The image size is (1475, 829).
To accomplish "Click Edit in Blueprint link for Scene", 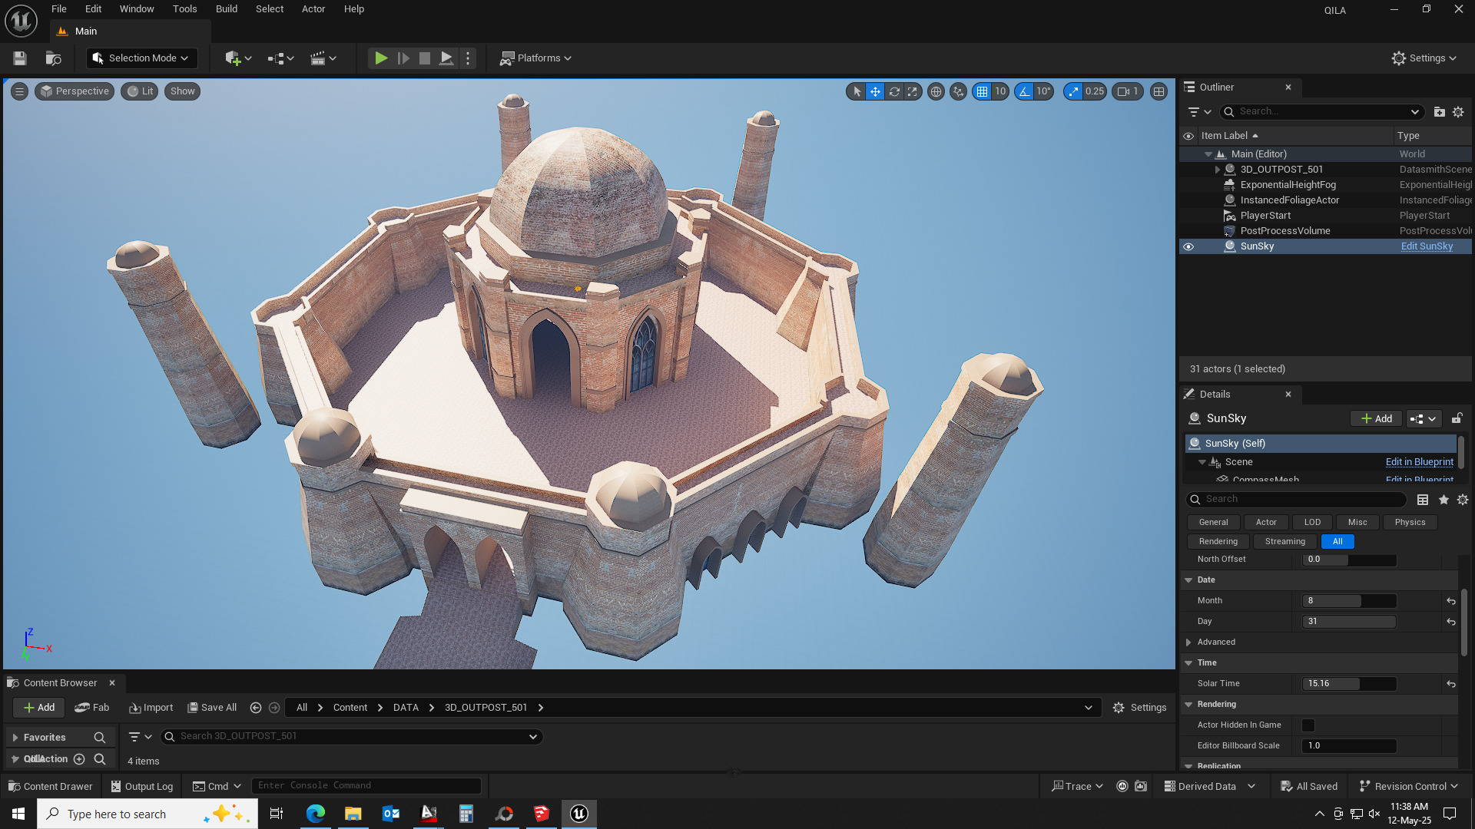I will click(x=1419, y=462).
